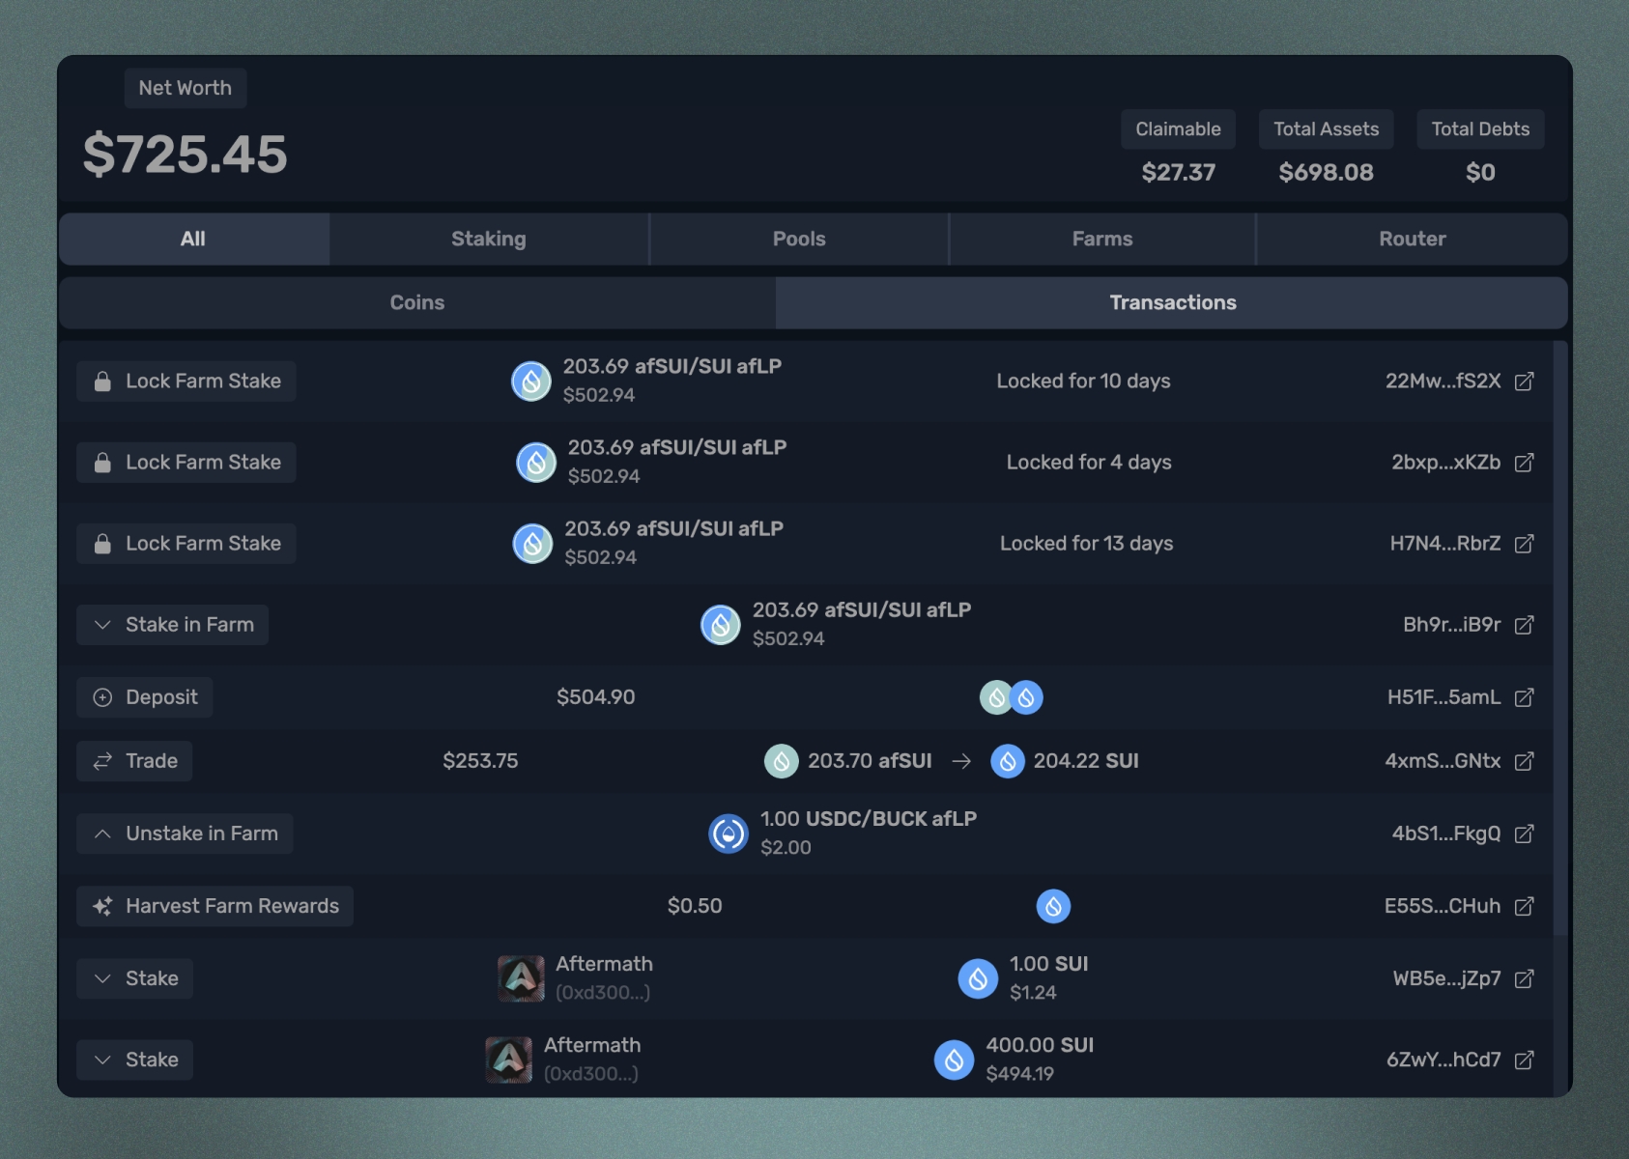Click the USDC/BUCK afLP token icon
This screenshot has width=1629, height=1159.
tap(729, 834)
